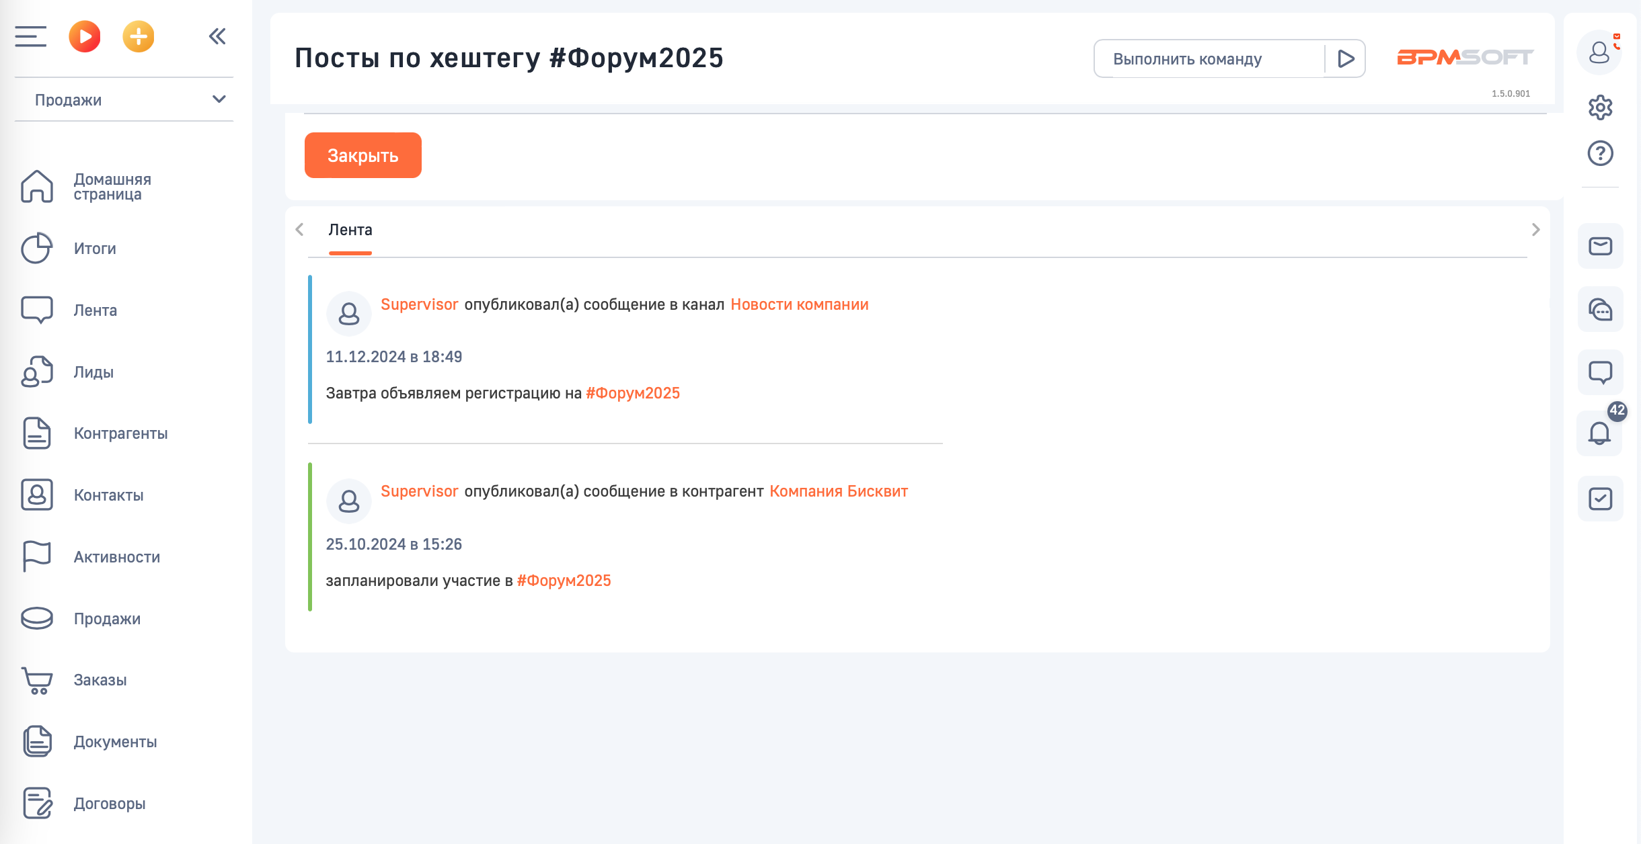This screenshot has height=844, width=1641.
Task: Open the tasks checkbox panel icon
Action: [x=1601, y=499]
